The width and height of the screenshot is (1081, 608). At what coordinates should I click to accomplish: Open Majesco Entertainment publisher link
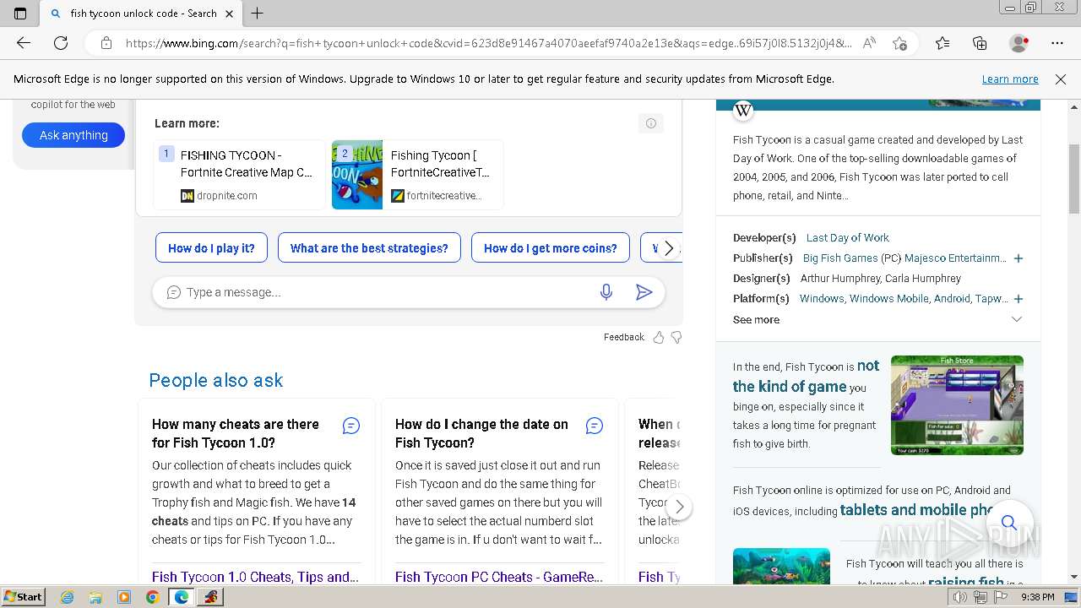[x=956, y=258]
